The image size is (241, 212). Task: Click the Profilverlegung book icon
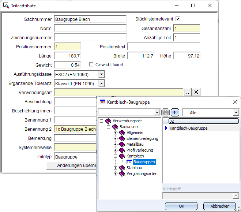click(x=122, y=150)
